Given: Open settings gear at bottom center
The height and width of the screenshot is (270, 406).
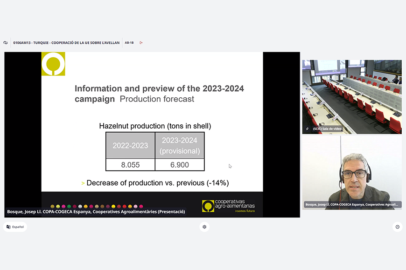Looking at the screenshot, I should click(204, 227).
